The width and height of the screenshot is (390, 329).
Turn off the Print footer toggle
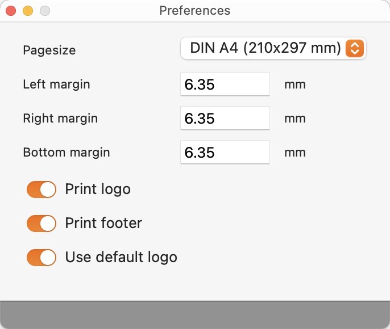click(42, 223)
